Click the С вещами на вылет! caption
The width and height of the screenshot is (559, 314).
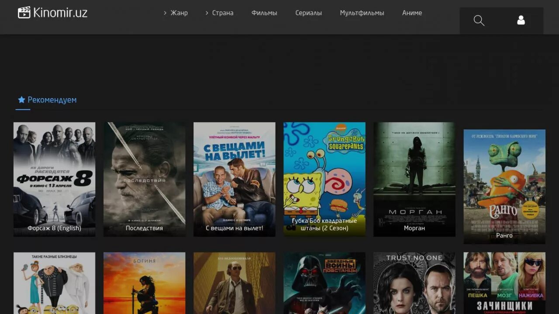(x=235, y=228)
